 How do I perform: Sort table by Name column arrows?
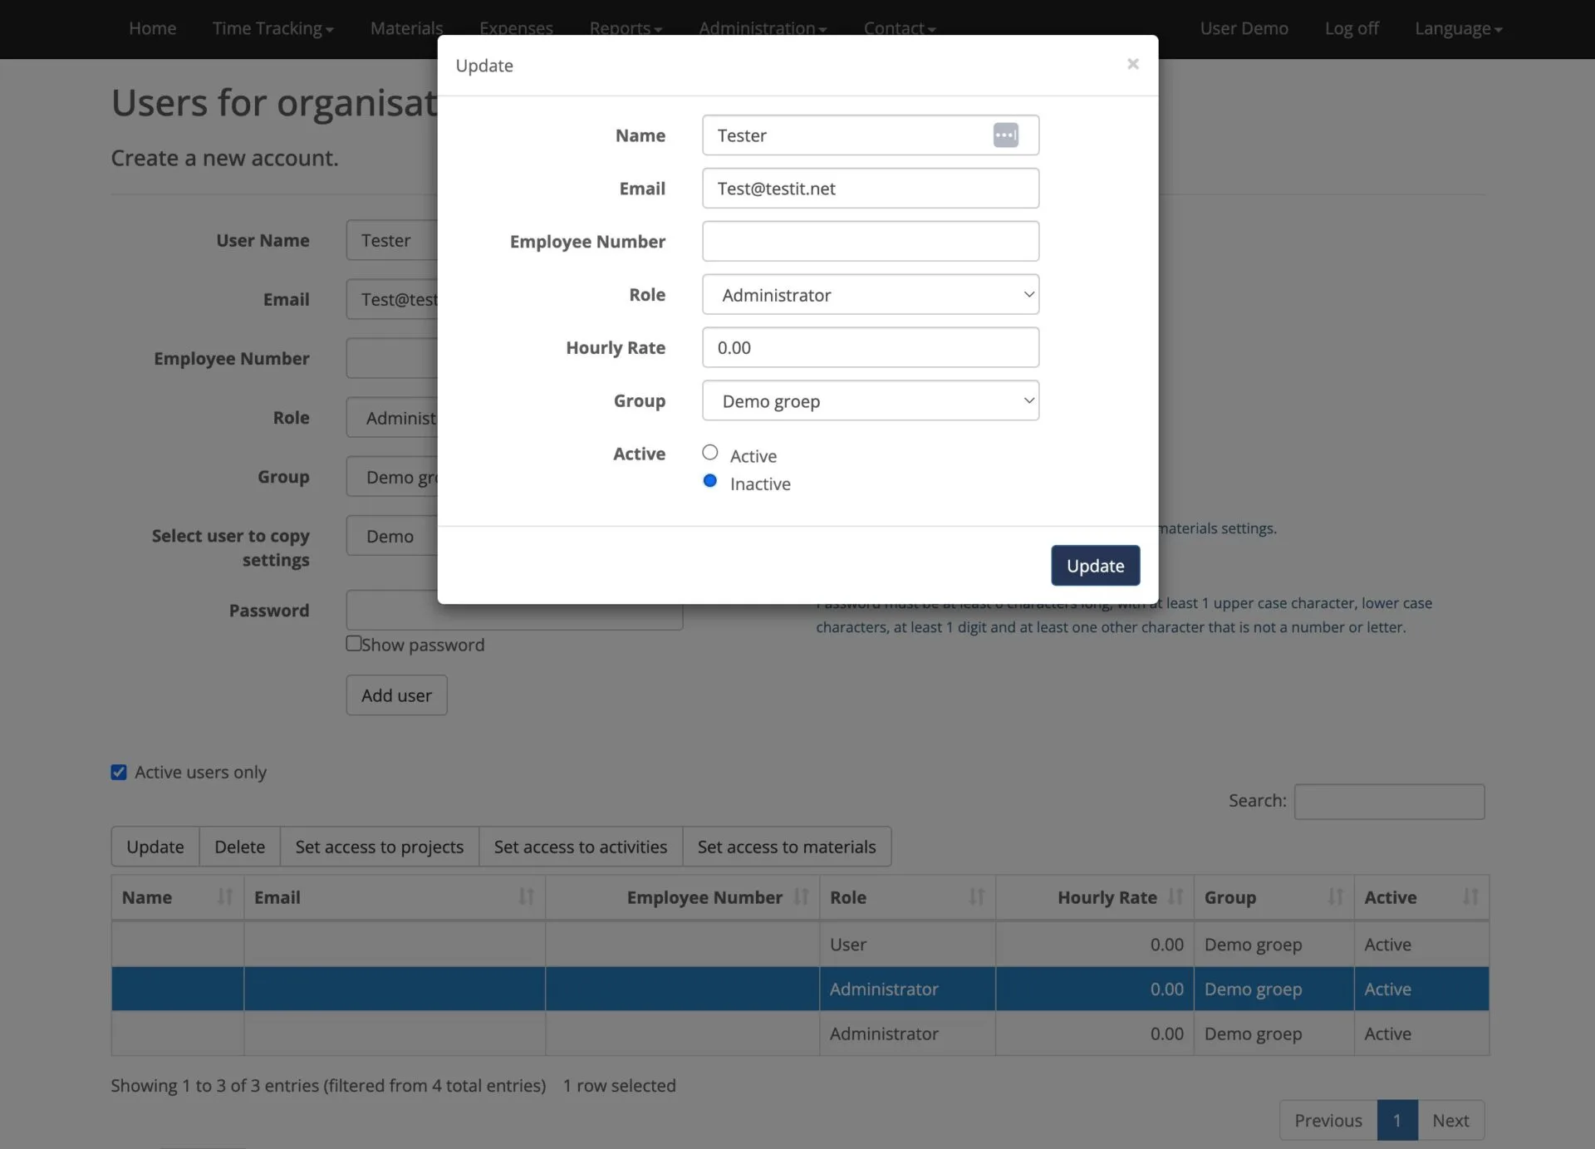(x=224, y=896)
